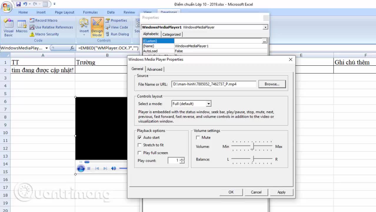
Task: Select column A header
Action: (x=43, y=55)
